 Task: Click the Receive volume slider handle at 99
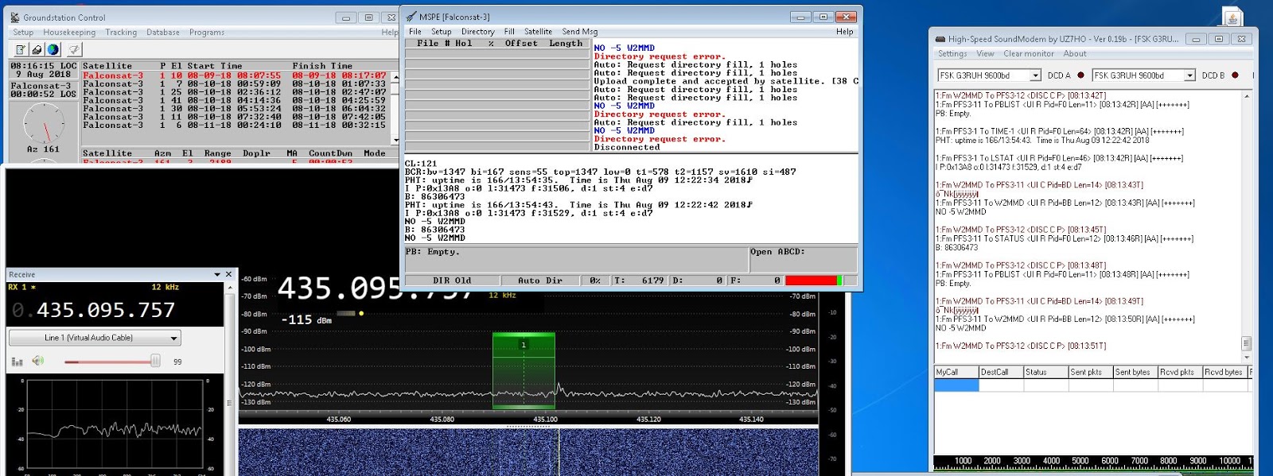point(155,362)
